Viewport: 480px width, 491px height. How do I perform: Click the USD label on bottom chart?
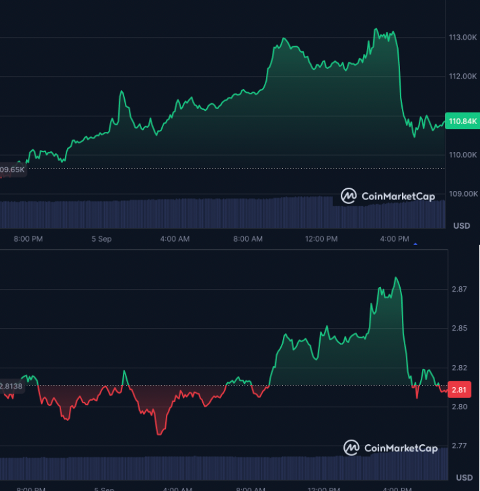pyautogui.click(x=464, y=477)
